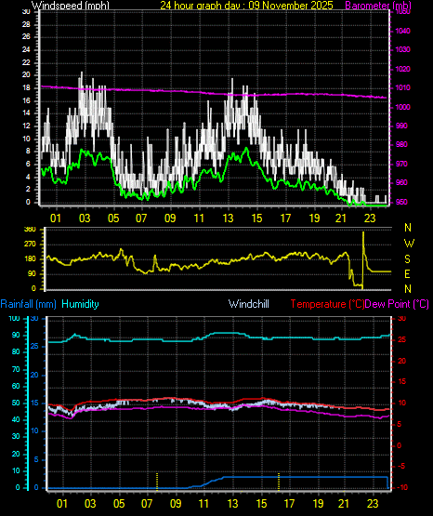Select red temperature axis value "-10"
The width and height of the screenshot is (433, 516).
[402, 488]
